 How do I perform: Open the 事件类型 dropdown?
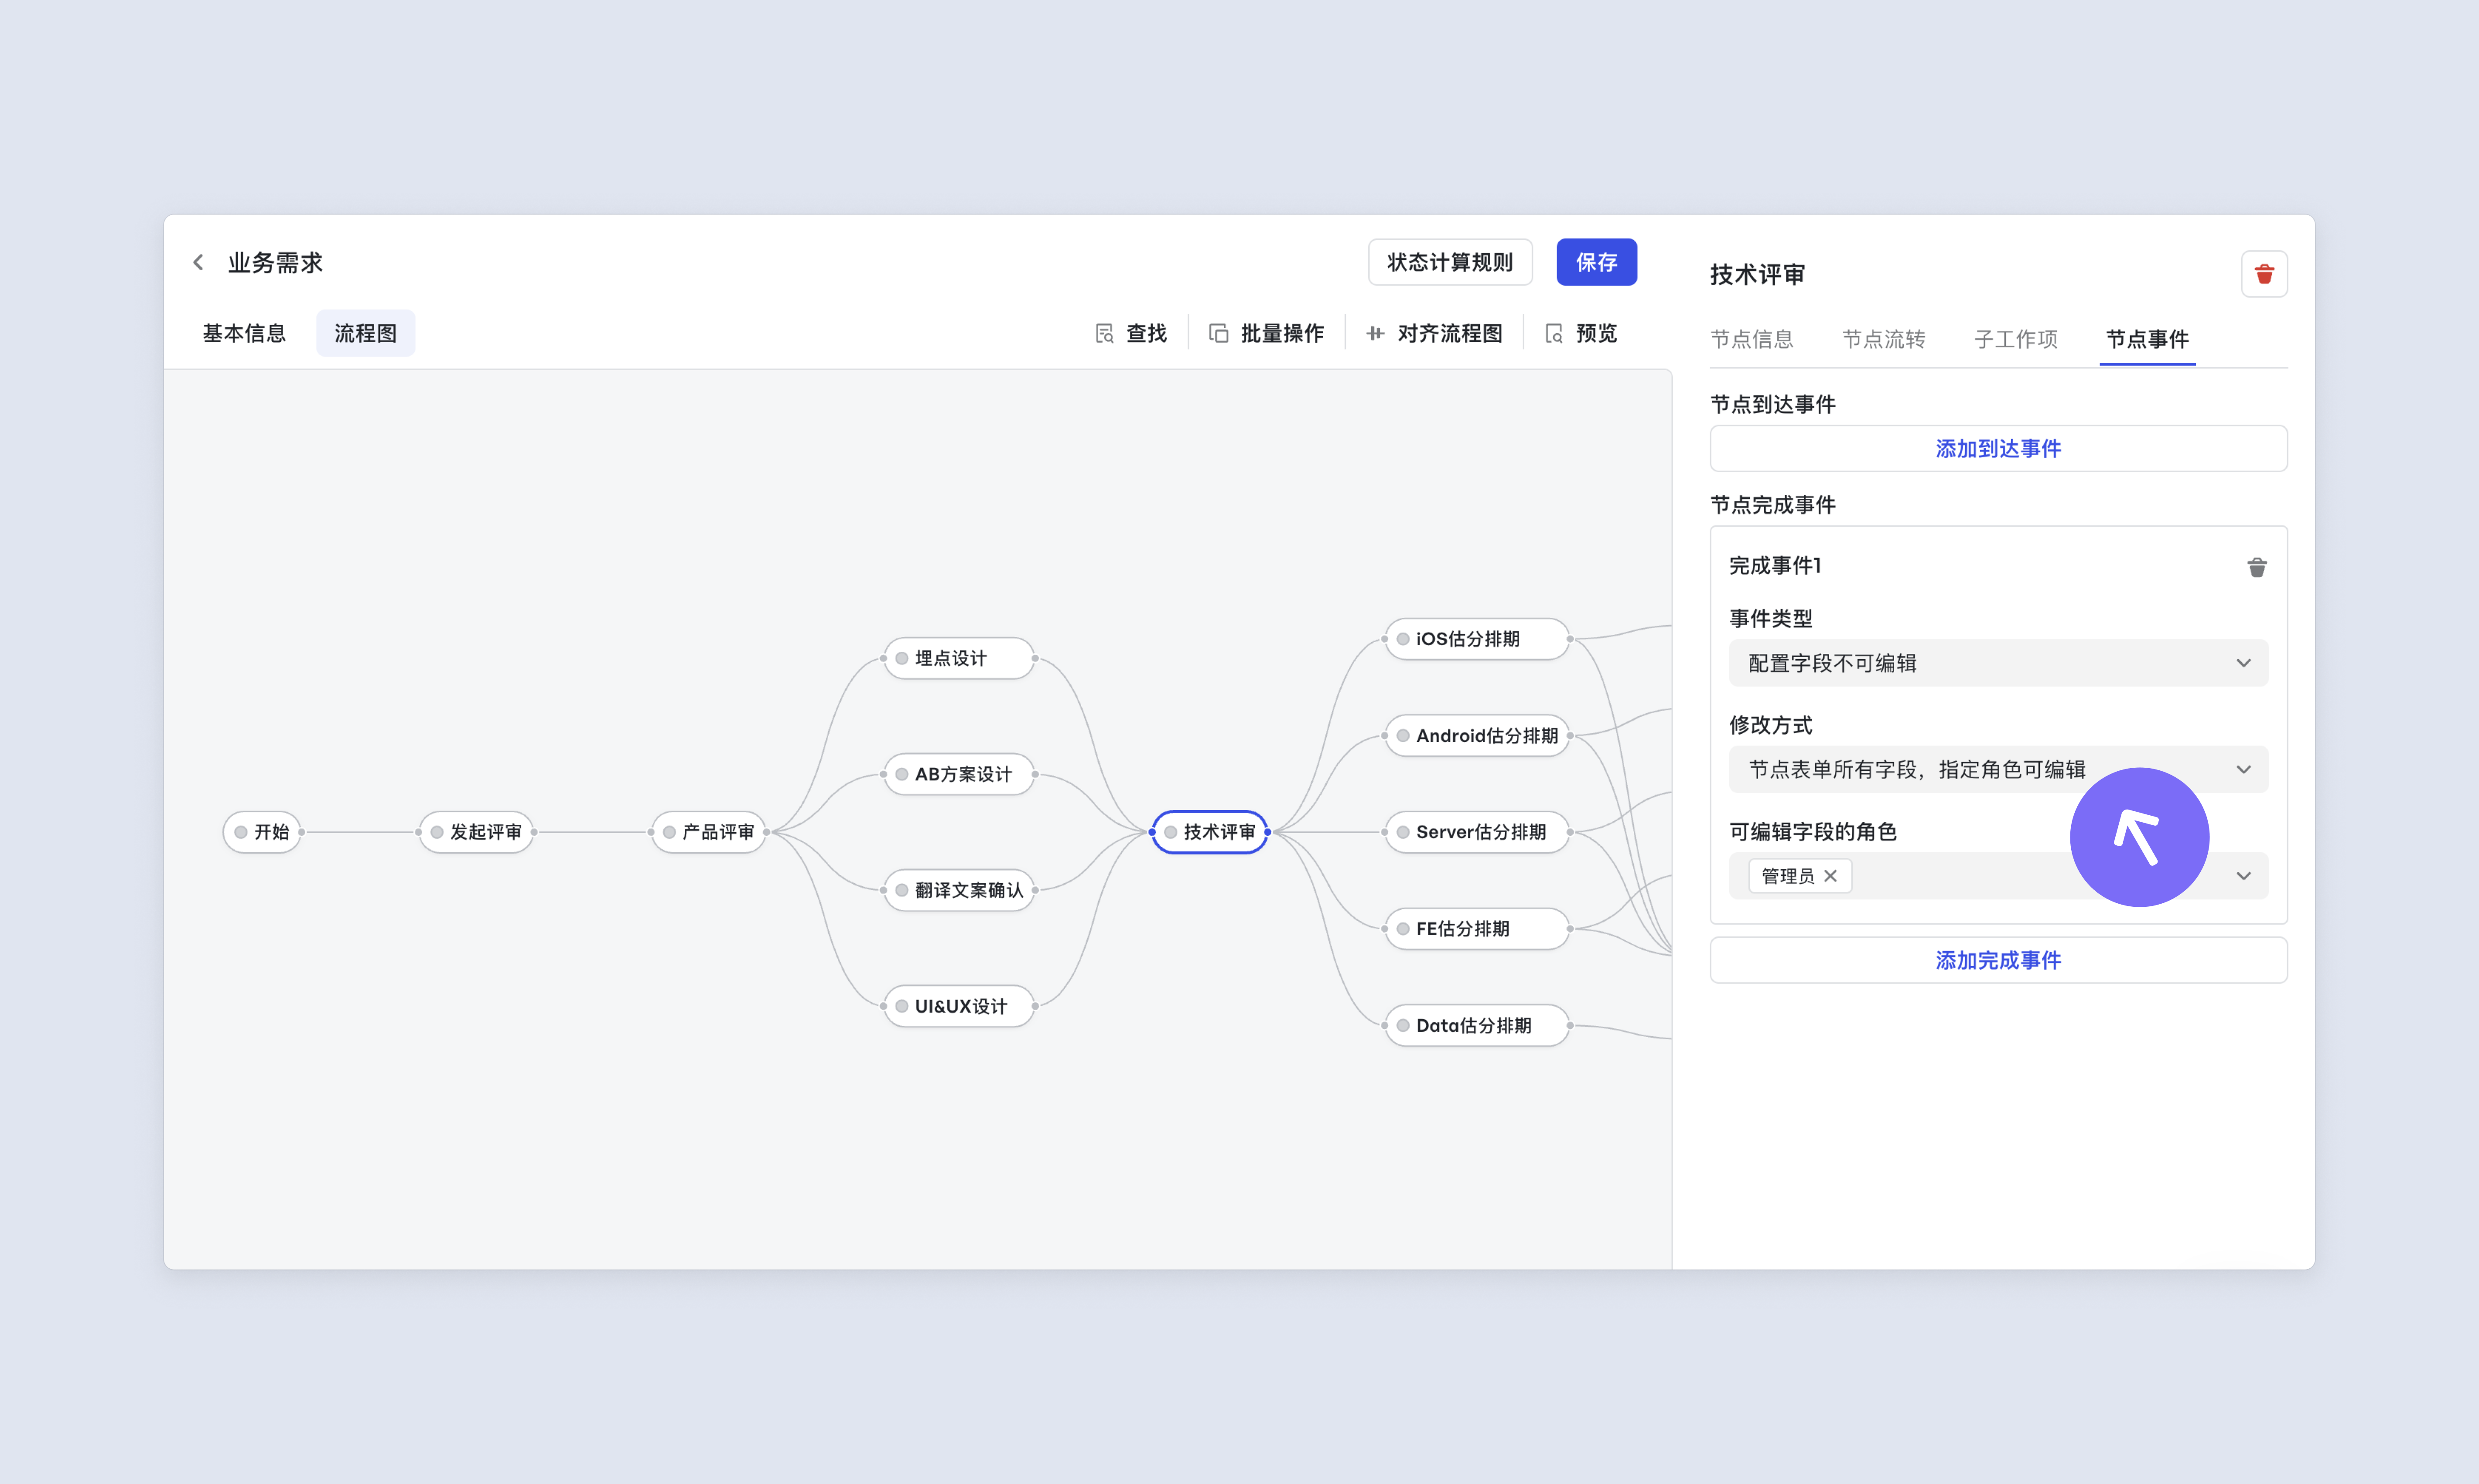click(x=1998, y=663)
